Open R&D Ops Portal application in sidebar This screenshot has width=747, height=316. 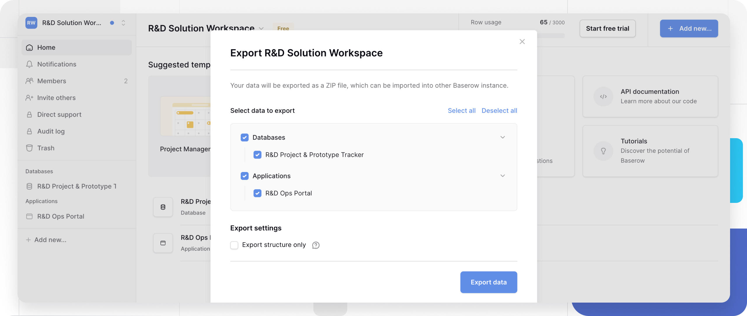[77, 216]
